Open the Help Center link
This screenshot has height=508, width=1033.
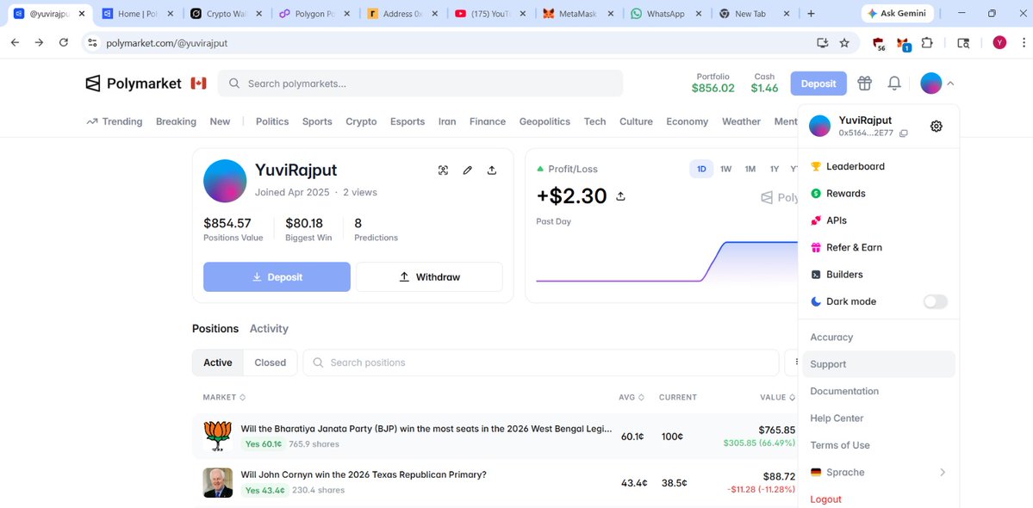click(x=879, y=418)
